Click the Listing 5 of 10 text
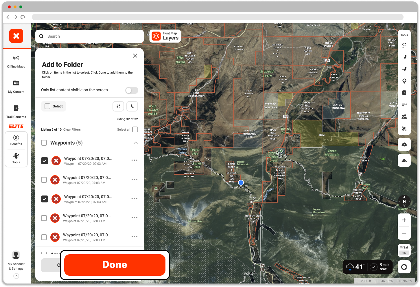The width and height of the screenshot is (420, 287). [51, 129]
